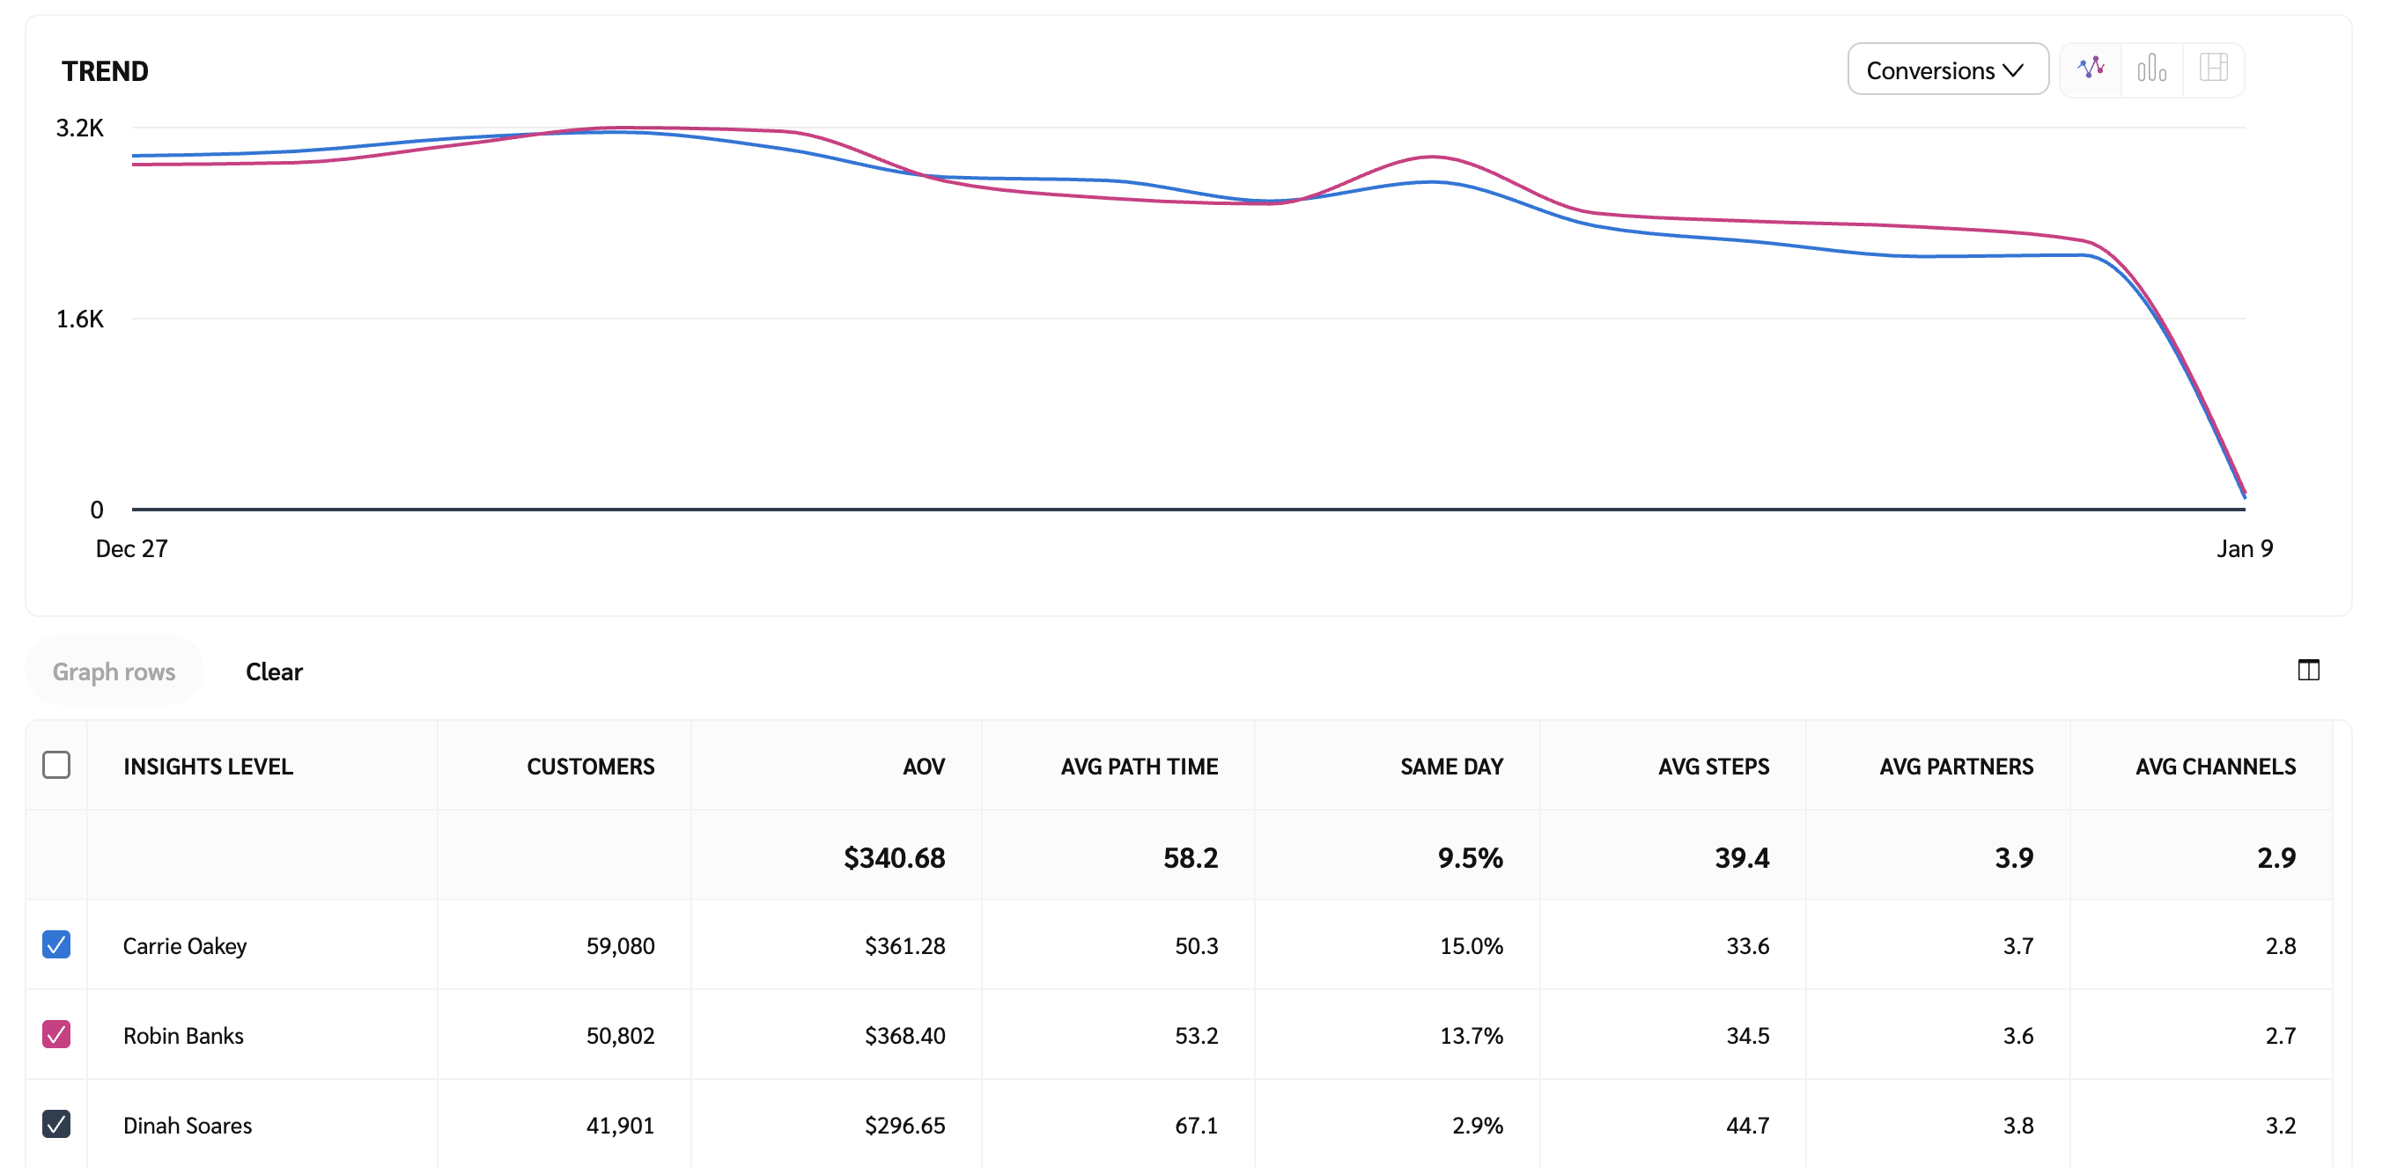The width and height of the screenshot is (2390, 1167).
Task: Sort by Avg Steps column header
Action: pyautogui.click(x=1713, y=767)
